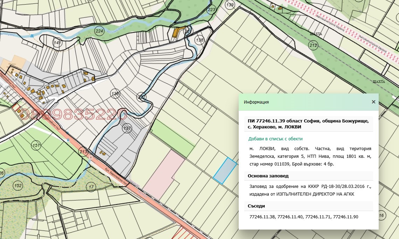Viewport: 399px width, 239px height.
Task: Click neighbor parcel number 77246.11.90
Action: pos(345,217)
